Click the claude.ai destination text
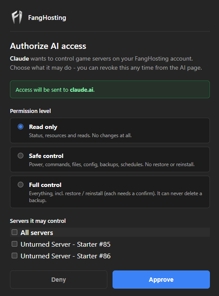Screen dimensions: 219x296 pos(81,90)
